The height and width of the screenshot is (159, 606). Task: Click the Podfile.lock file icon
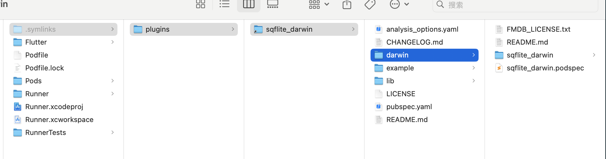[x=18, y=68]
